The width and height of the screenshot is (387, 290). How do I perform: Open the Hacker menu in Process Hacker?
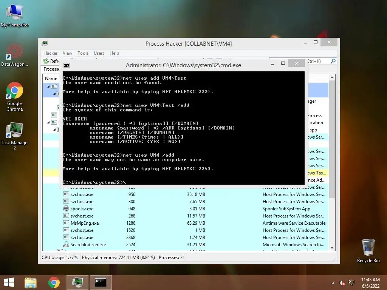50,53
